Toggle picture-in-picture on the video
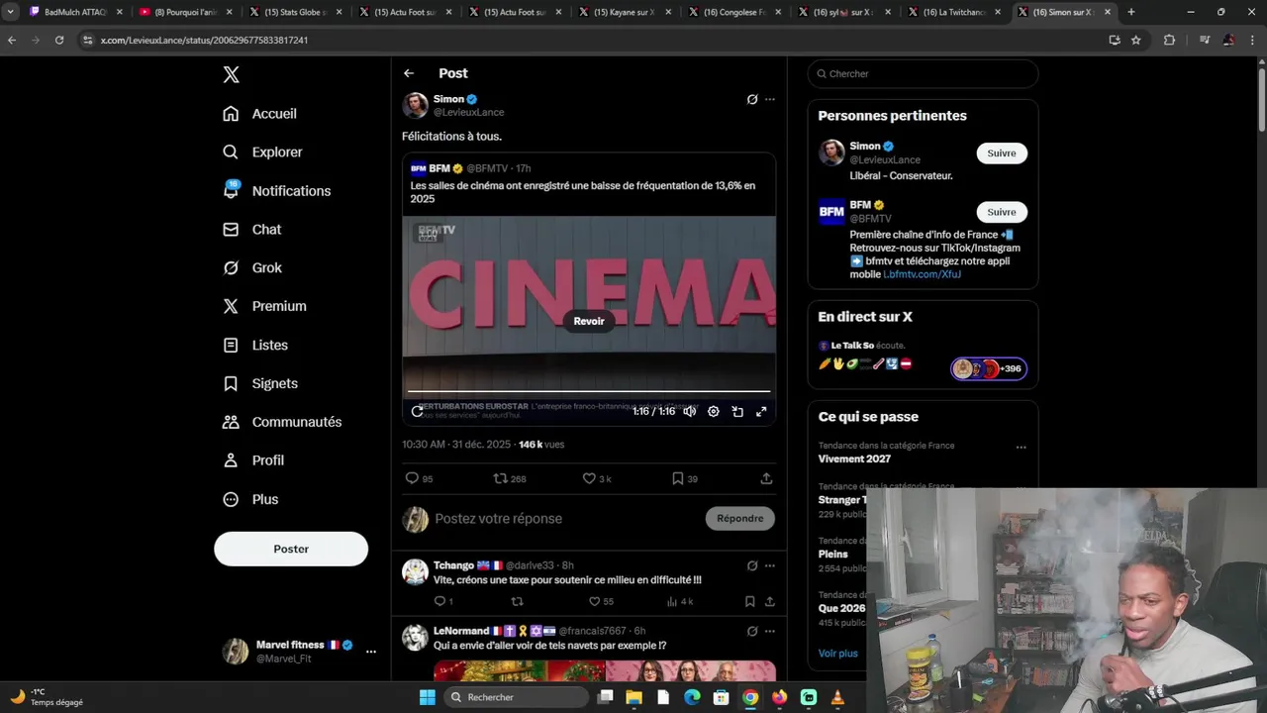 [737, 412]
